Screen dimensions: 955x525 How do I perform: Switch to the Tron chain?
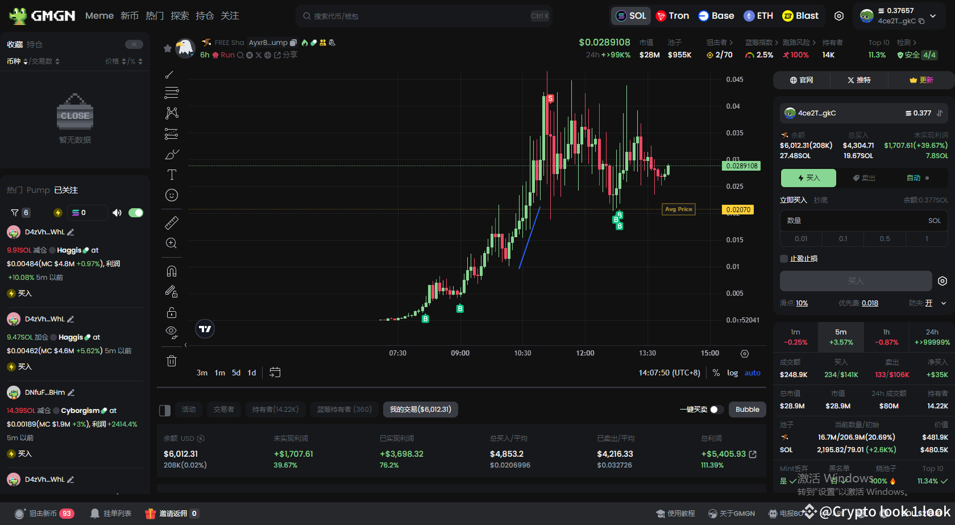click(672, 16)
